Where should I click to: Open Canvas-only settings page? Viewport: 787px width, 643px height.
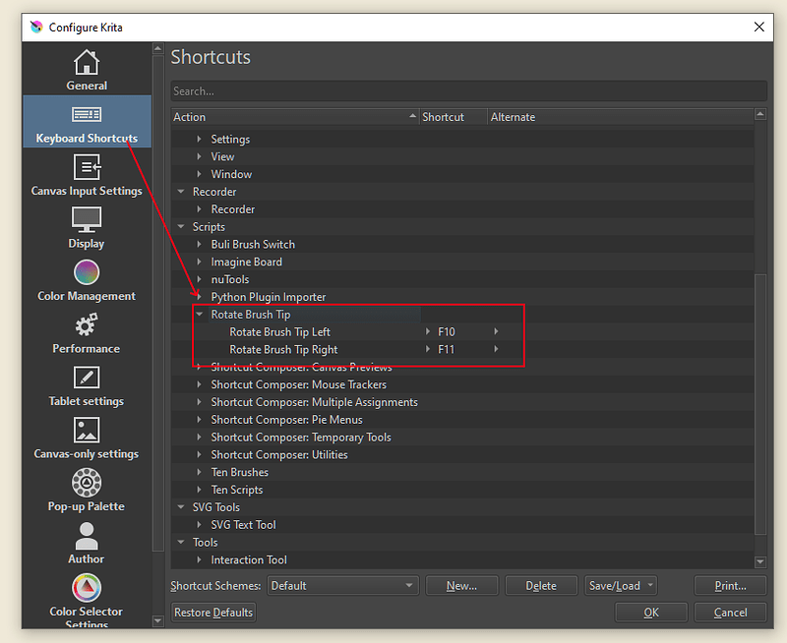coord(87,438)
